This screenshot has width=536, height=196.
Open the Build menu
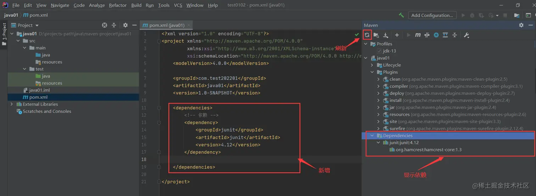[x=136, y=5]
